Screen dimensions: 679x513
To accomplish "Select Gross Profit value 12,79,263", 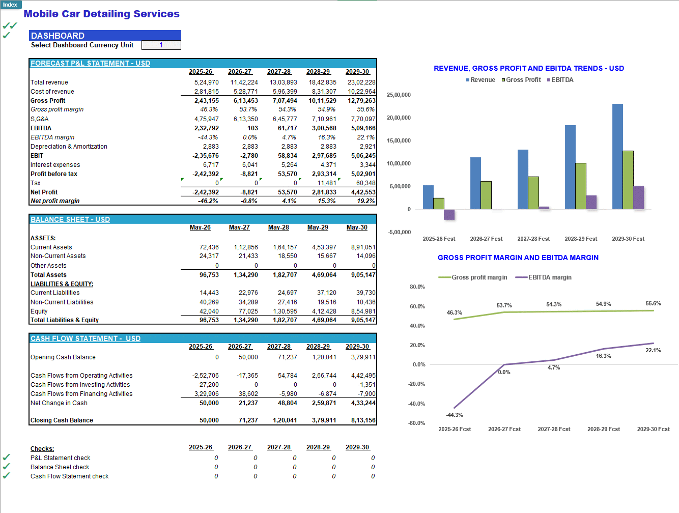I will pyautogui.click(x=361, y=100).
